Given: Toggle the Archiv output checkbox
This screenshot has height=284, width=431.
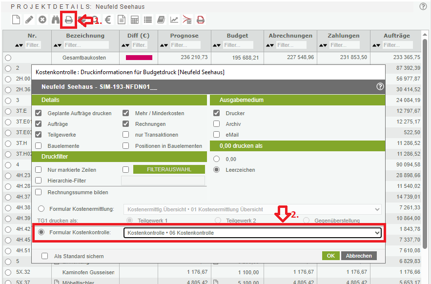Looking at the screenshot, I should pyautogui.click(x=217, y=124).
